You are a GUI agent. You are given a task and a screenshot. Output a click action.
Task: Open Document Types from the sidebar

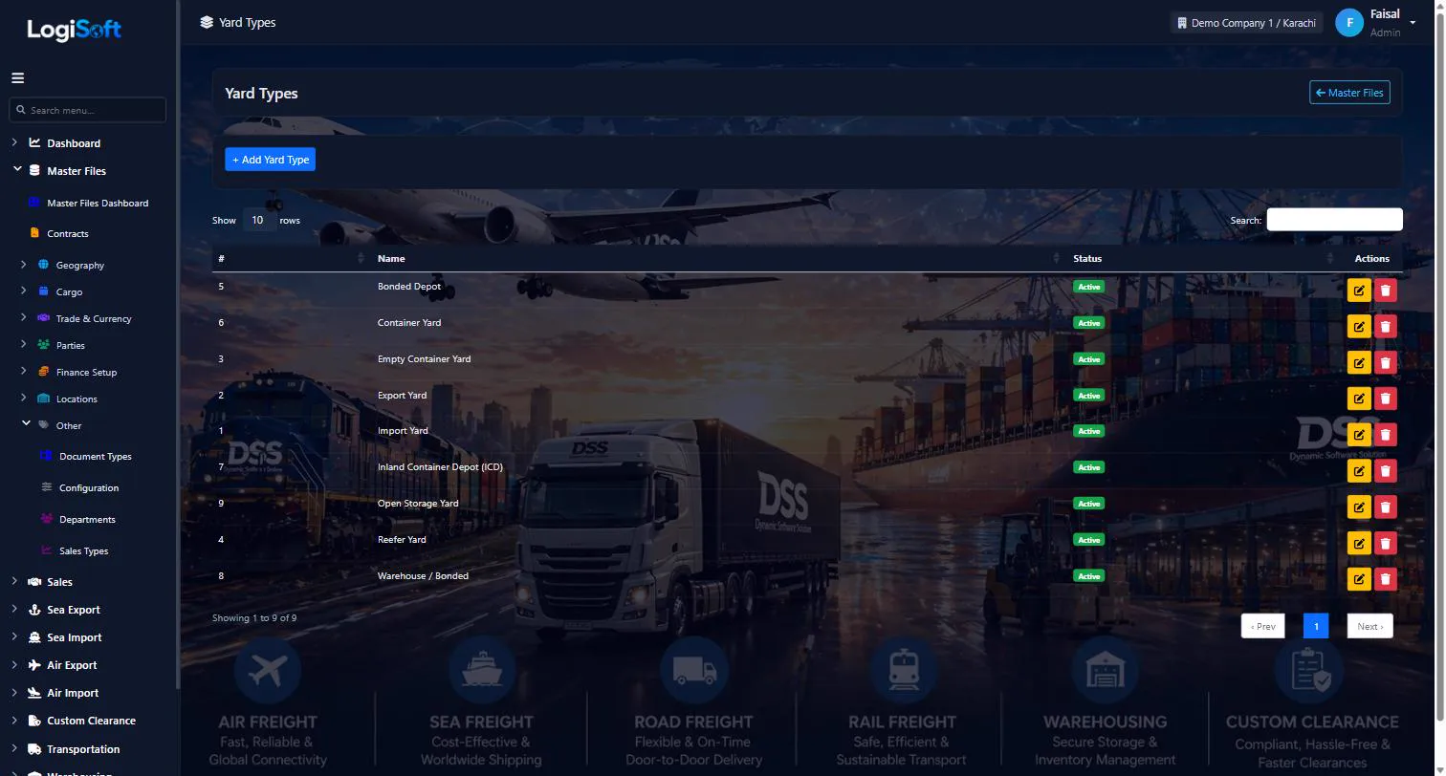[x=95, y=457]
